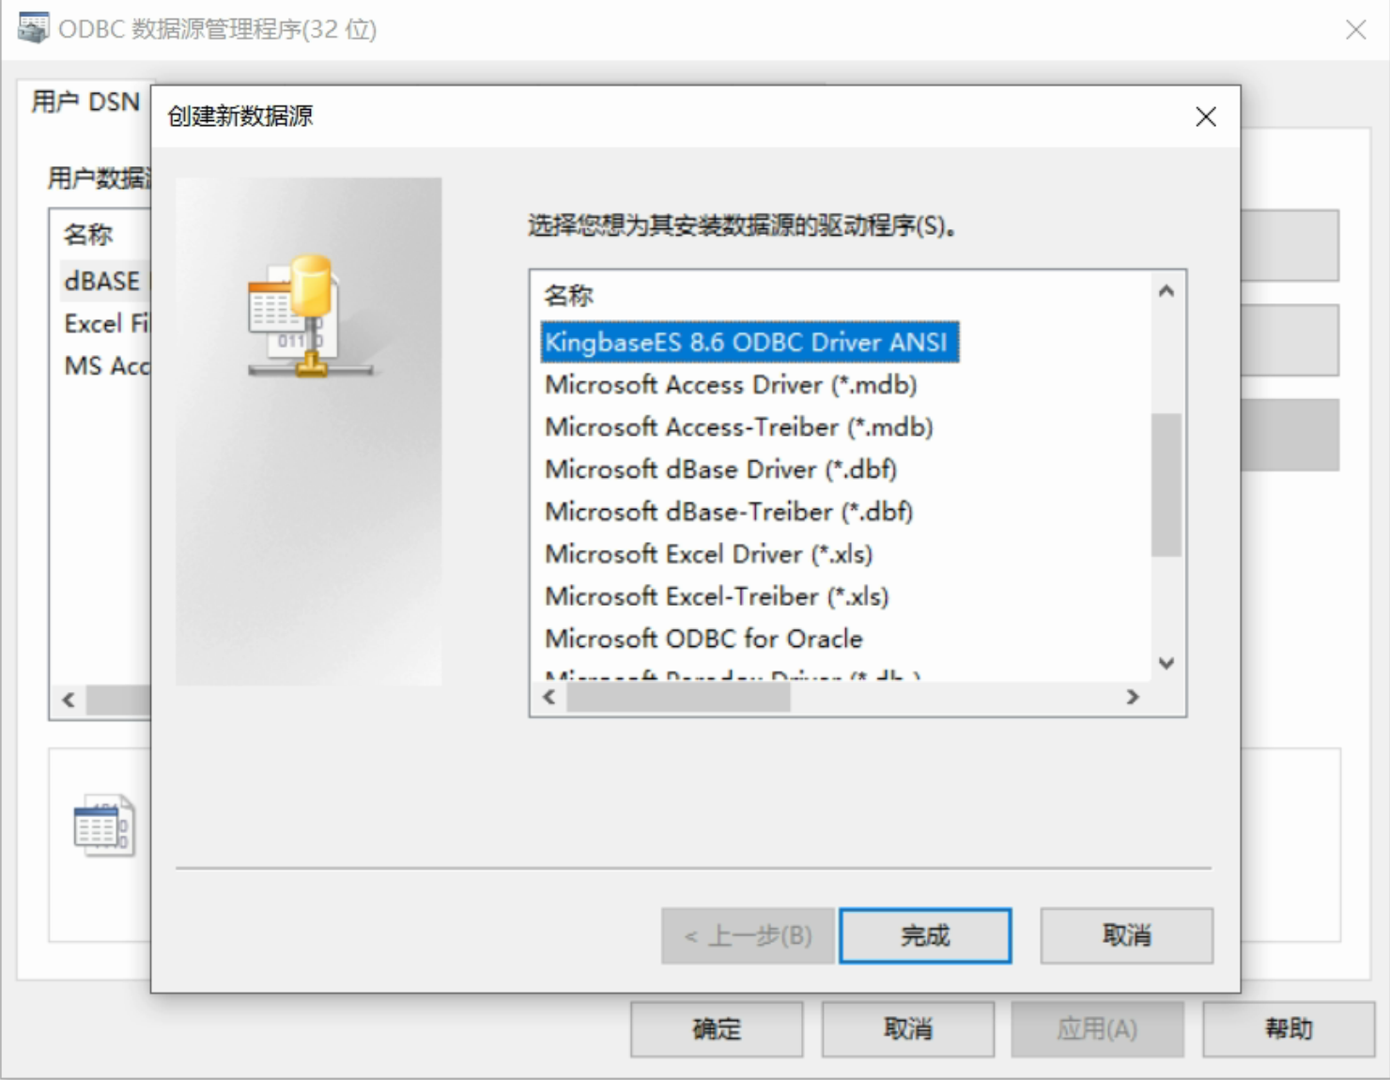Click the driver list scroll down arrow
The width and height of the screenshot is (1390, 1080).
(x=1166, y=664)
